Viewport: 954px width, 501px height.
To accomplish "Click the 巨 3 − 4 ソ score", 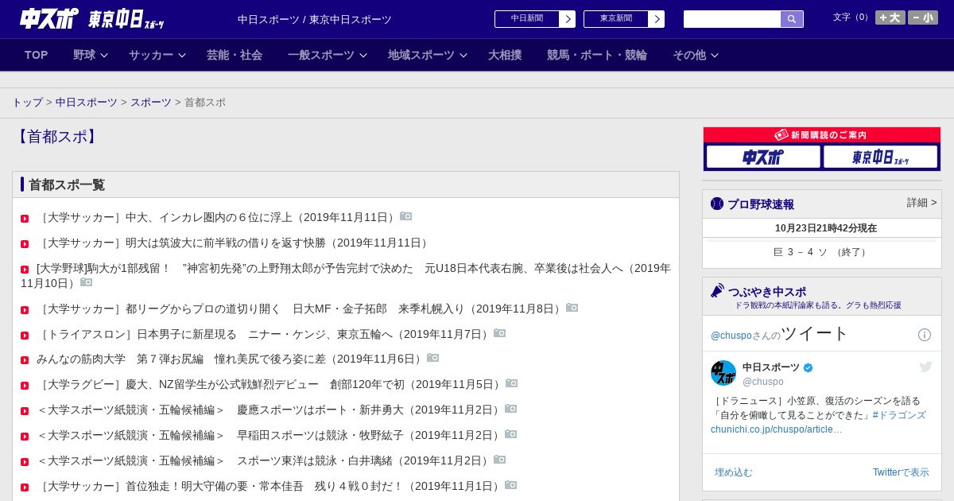I will pos(822,252).
